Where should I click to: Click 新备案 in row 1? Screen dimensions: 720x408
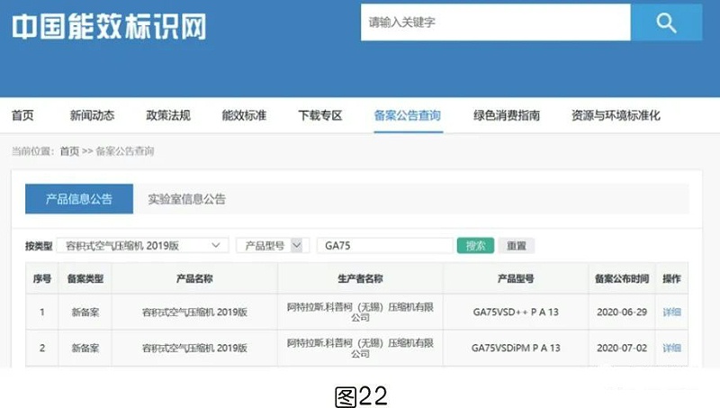coord(85,312)
